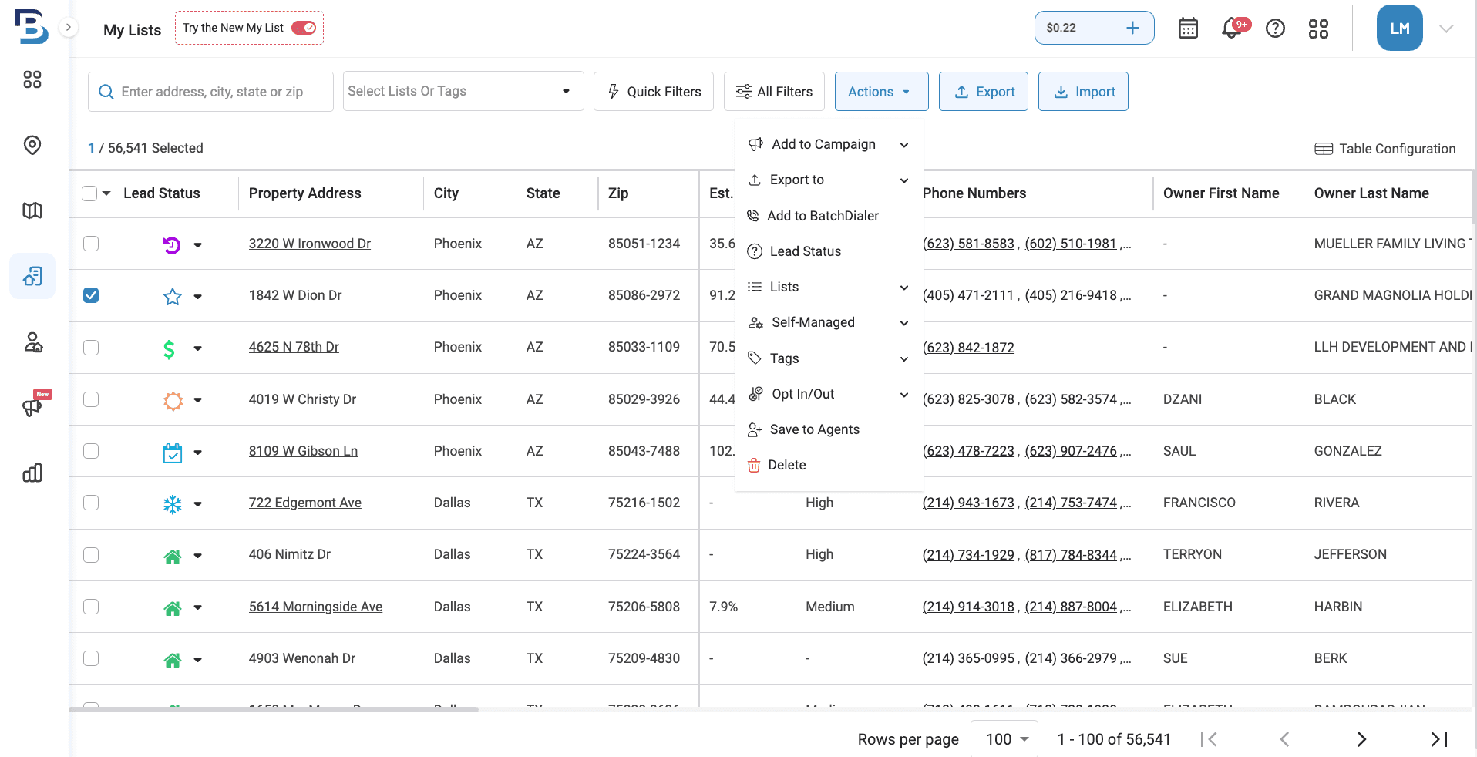Click the dollar status icon for 4625 N 78th Dr
The width and height of the screenshot is (1477, 757).
(170, 348)
